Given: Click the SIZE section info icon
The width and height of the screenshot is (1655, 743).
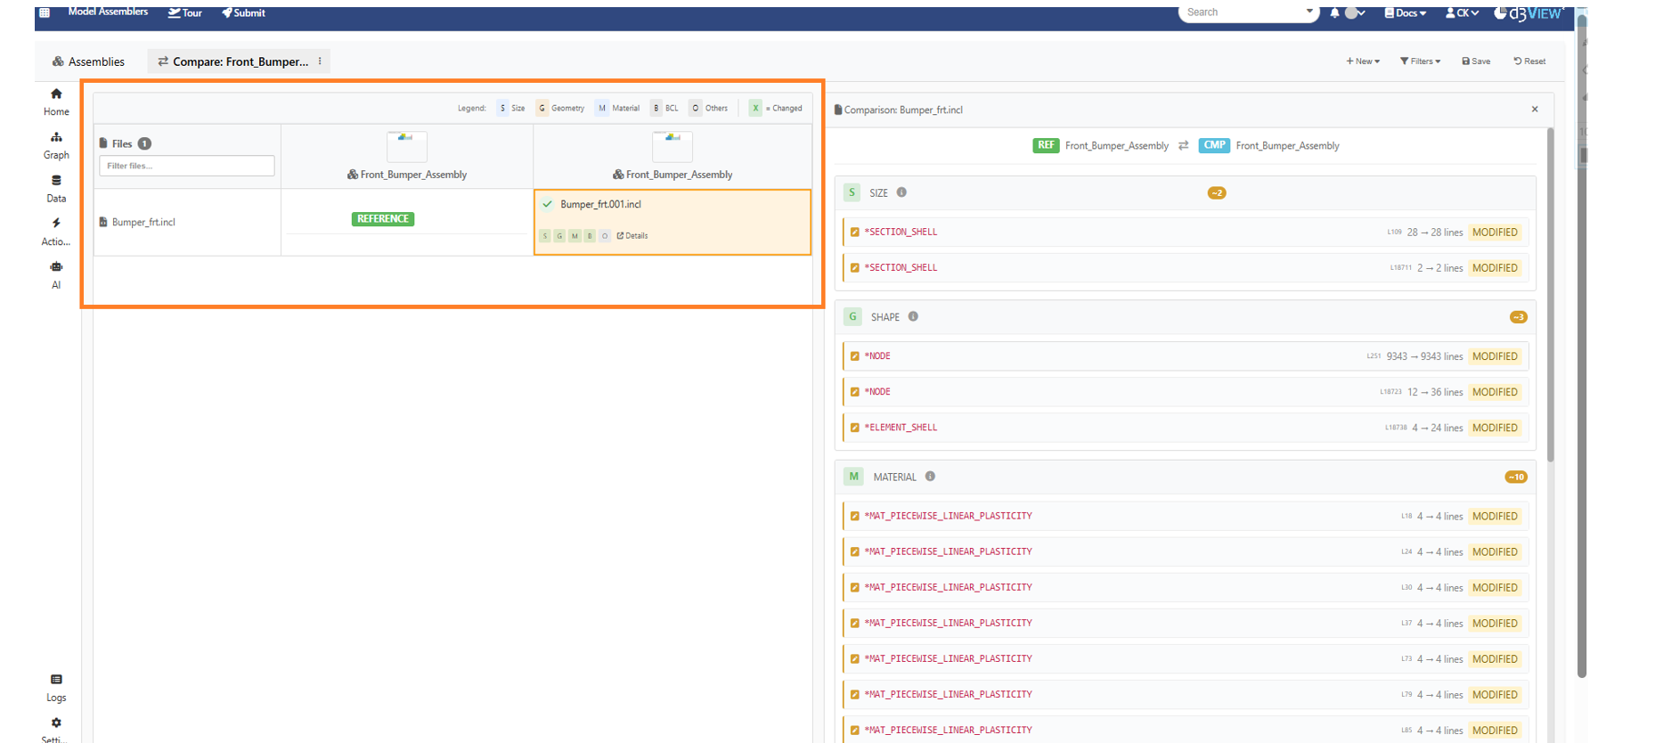Looking at the screenshot, I should click(x=901, y=192).
